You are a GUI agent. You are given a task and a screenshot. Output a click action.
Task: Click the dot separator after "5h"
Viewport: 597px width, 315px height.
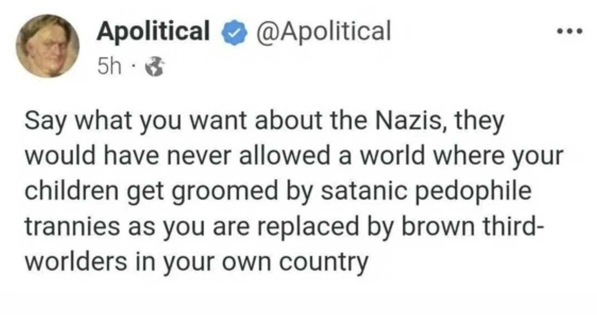point(133,67)
